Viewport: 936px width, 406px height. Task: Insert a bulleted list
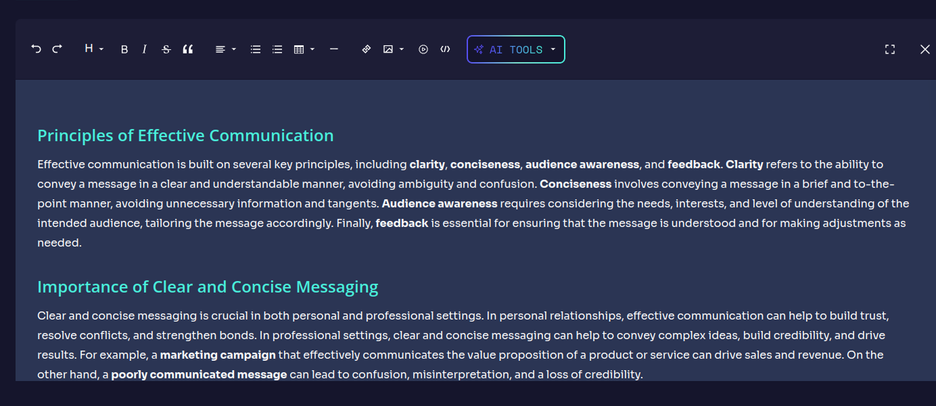pyautogui.click(x=256, y=49)
